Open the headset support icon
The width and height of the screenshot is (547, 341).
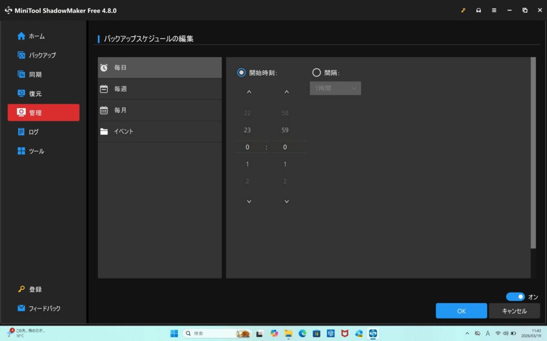(479, 10)
